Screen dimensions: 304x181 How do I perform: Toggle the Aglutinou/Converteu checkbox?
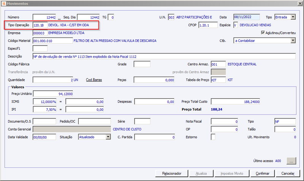(x=263, y=33)
